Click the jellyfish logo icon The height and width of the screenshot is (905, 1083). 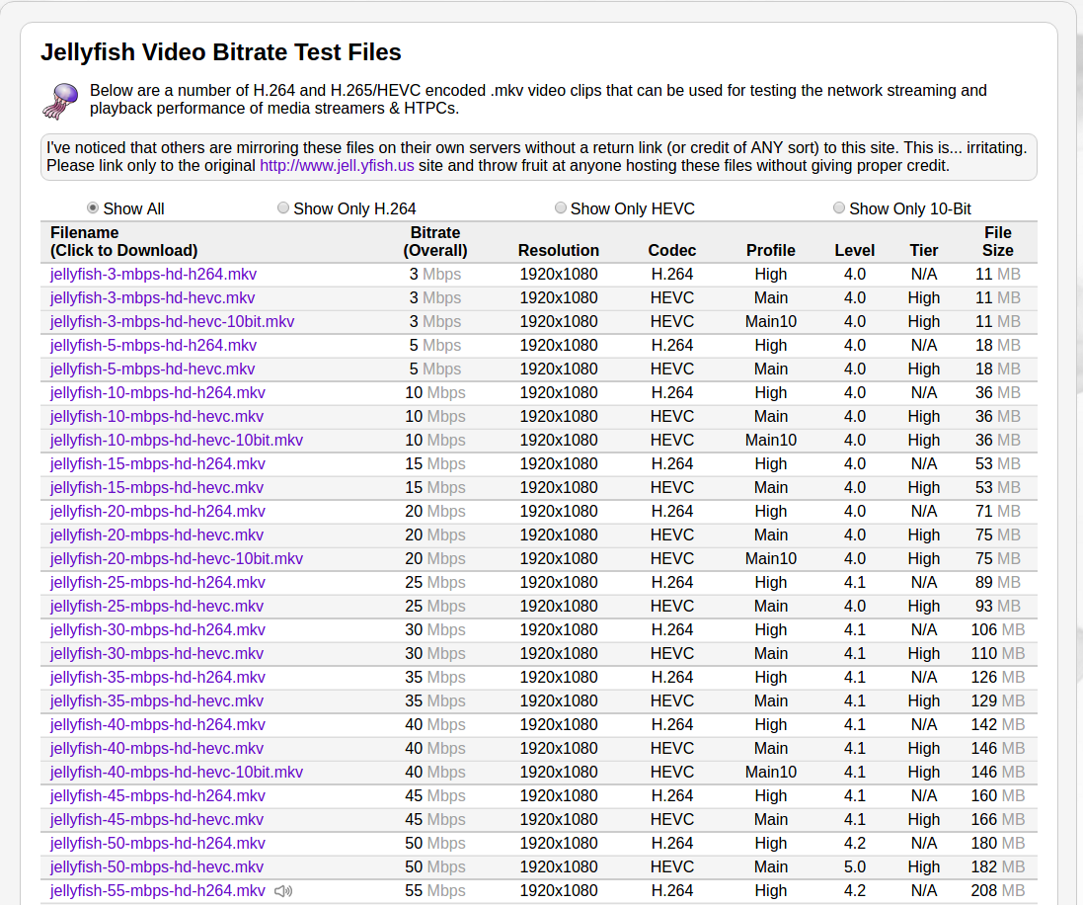tap(61, 100)
